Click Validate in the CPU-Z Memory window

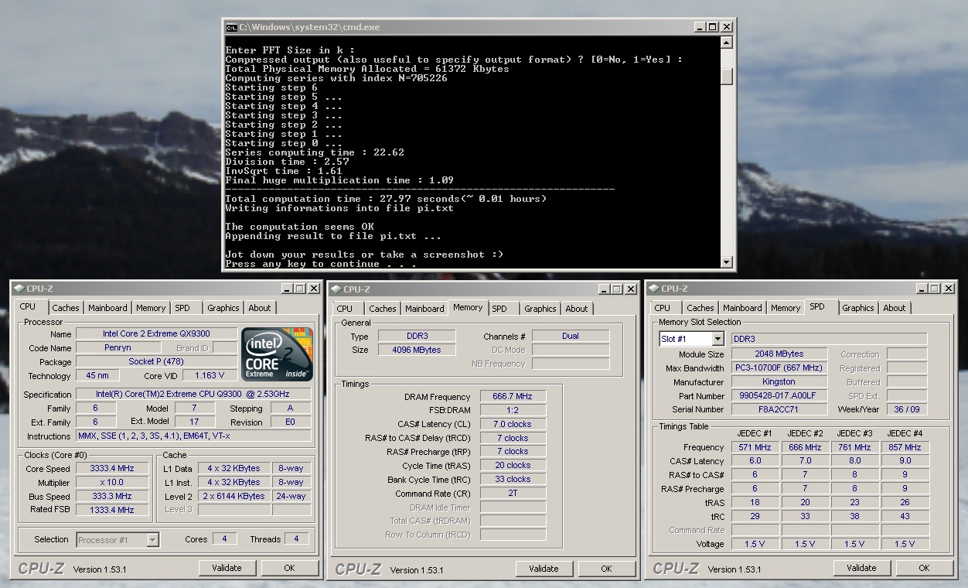tap(544, 569)
